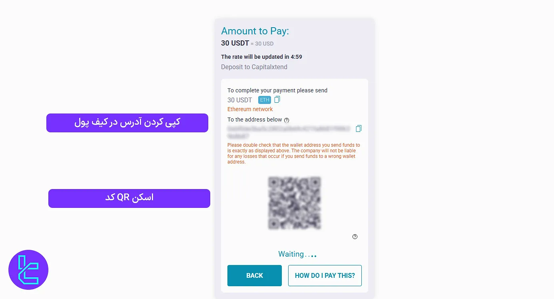
Task: Click the QR code image
Action: [295, 203]
